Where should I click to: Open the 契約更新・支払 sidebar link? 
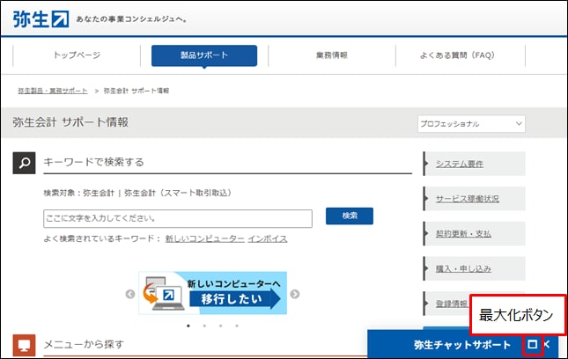coord(463,234)
